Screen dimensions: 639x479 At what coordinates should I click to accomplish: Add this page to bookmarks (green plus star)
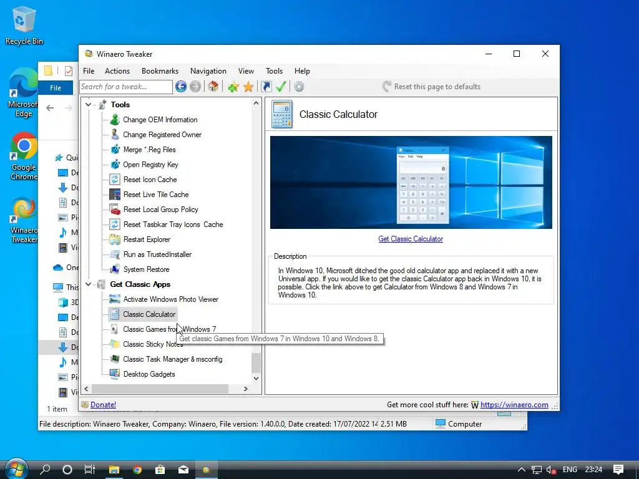point(233,86)
